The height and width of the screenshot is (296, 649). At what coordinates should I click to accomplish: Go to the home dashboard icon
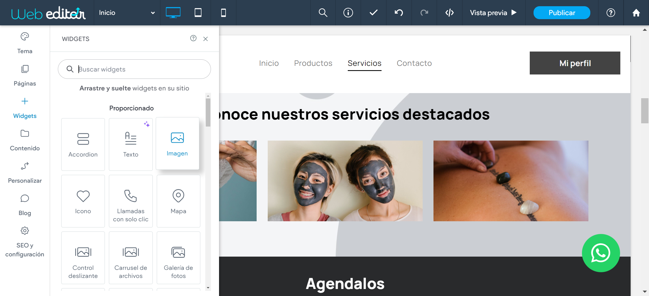point(636,13)
